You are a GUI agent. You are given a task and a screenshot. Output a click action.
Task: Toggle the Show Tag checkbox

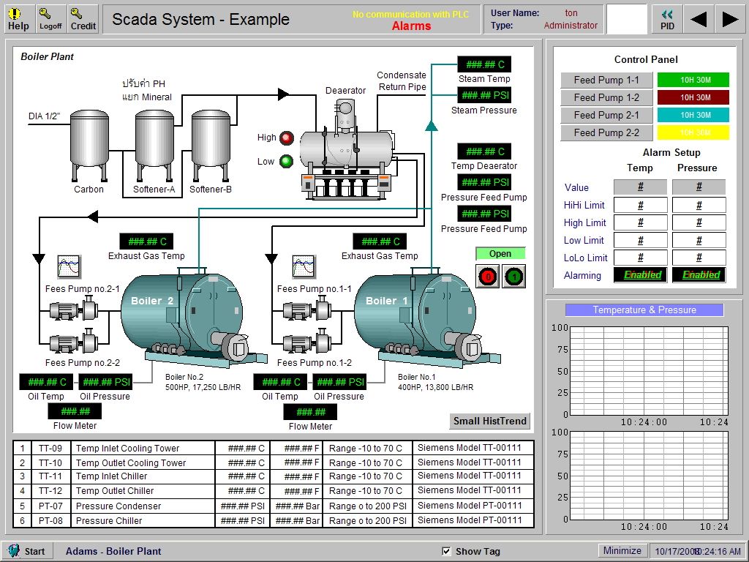tap(446, 550)
